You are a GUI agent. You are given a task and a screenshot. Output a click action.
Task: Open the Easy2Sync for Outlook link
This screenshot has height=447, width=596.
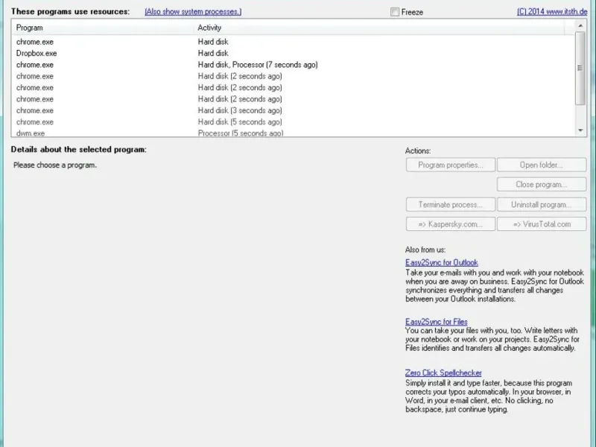pos(441,263)
